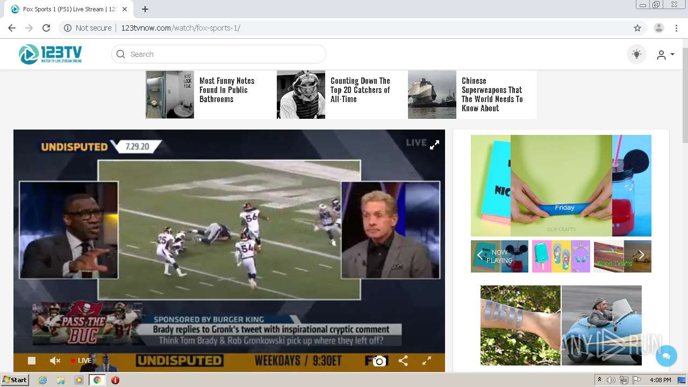The height and width of the screenshot is (387, 688).
Task: Open the system volume tray icon
Action: 611,380
